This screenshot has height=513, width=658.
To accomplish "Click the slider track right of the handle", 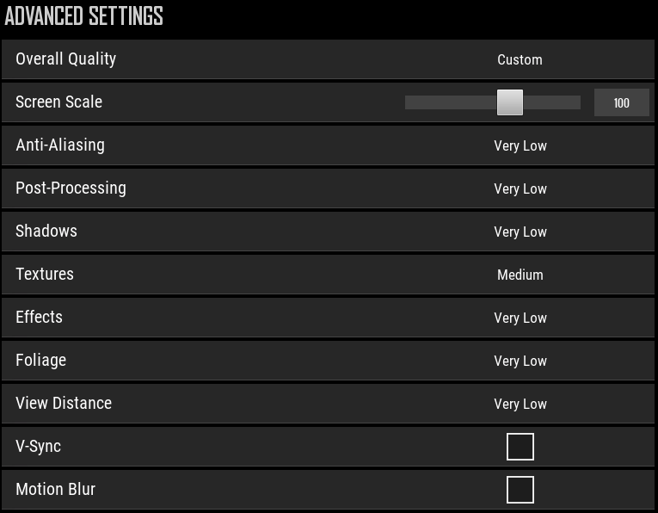I will 552,102.
